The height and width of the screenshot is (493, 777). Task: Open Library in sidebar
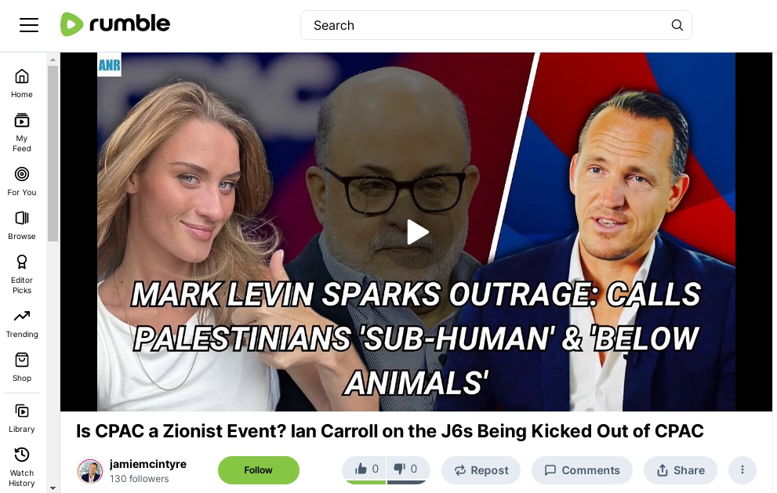coord(22,419)
